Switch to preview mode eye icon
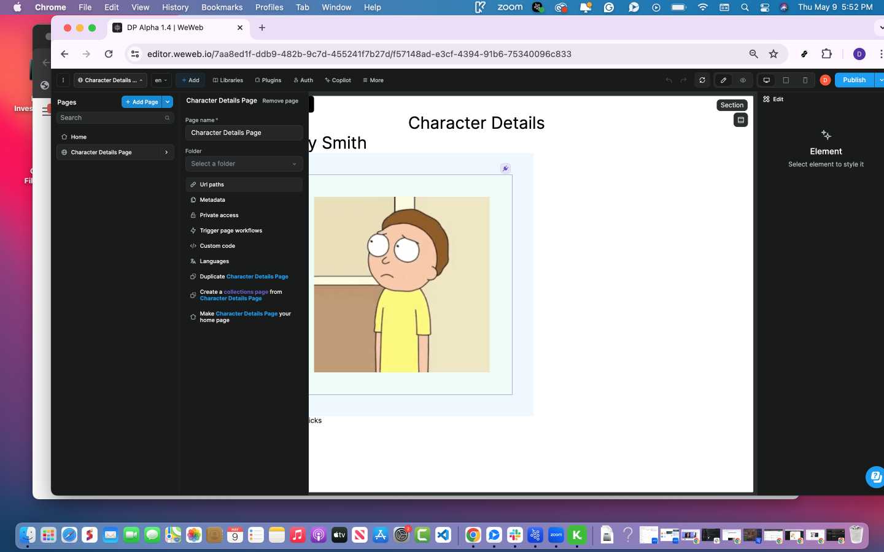The image size is (884, 552). [743, 80]
